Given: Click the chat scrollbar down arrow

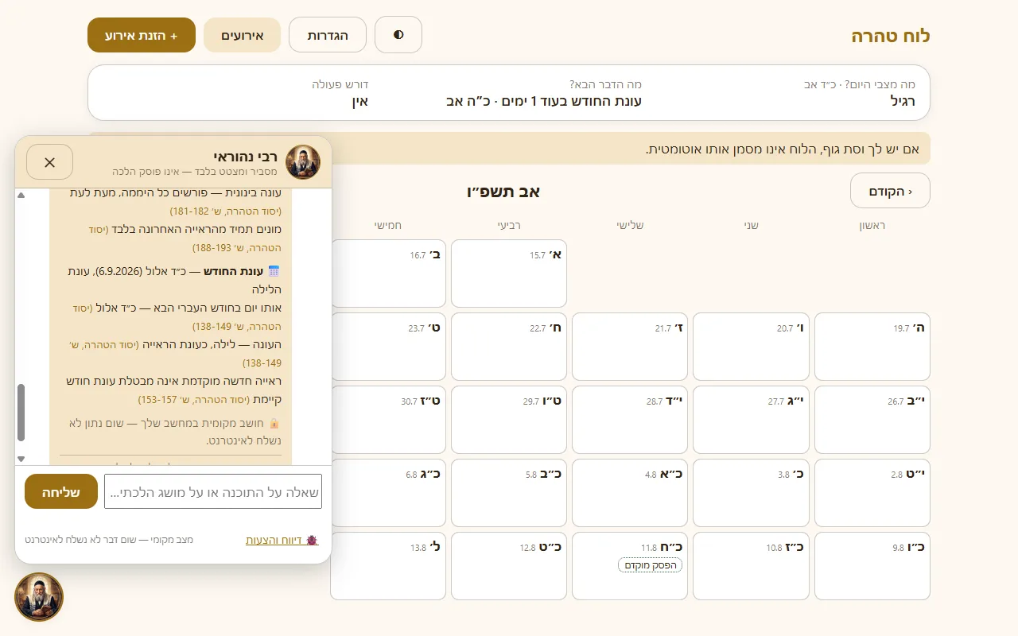Looking at the screenshot, I should coord(21,459).
